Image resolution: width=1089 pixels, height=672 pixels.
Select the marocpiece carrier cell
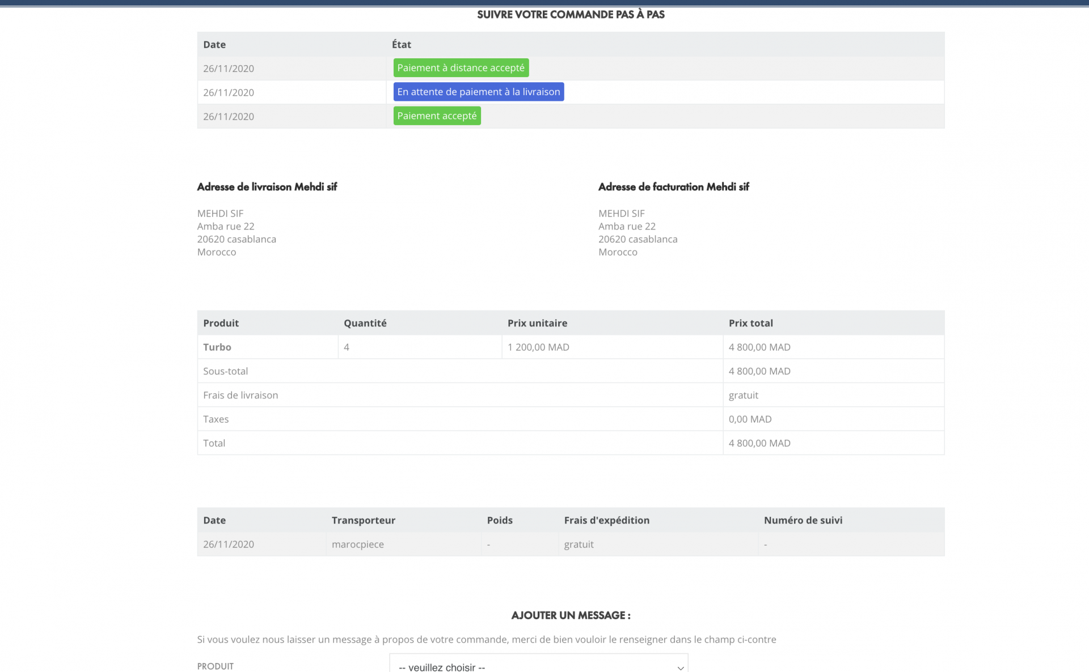click(404, 544)
